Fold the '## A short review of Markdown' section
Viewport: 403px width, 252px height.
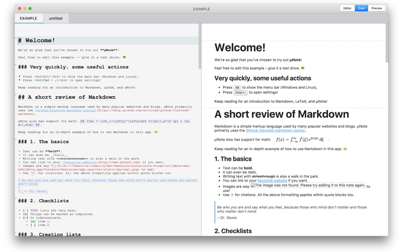[16, 95]
